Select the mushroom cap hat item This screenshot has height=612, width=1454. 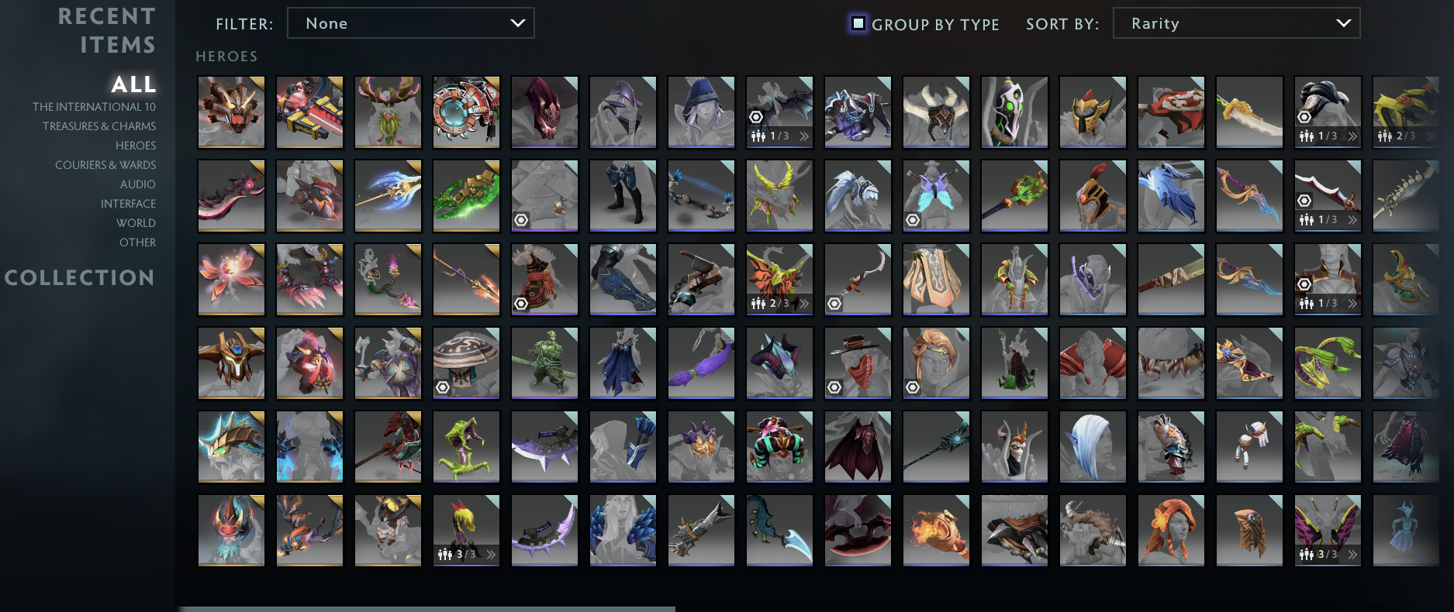click(466, 363)
